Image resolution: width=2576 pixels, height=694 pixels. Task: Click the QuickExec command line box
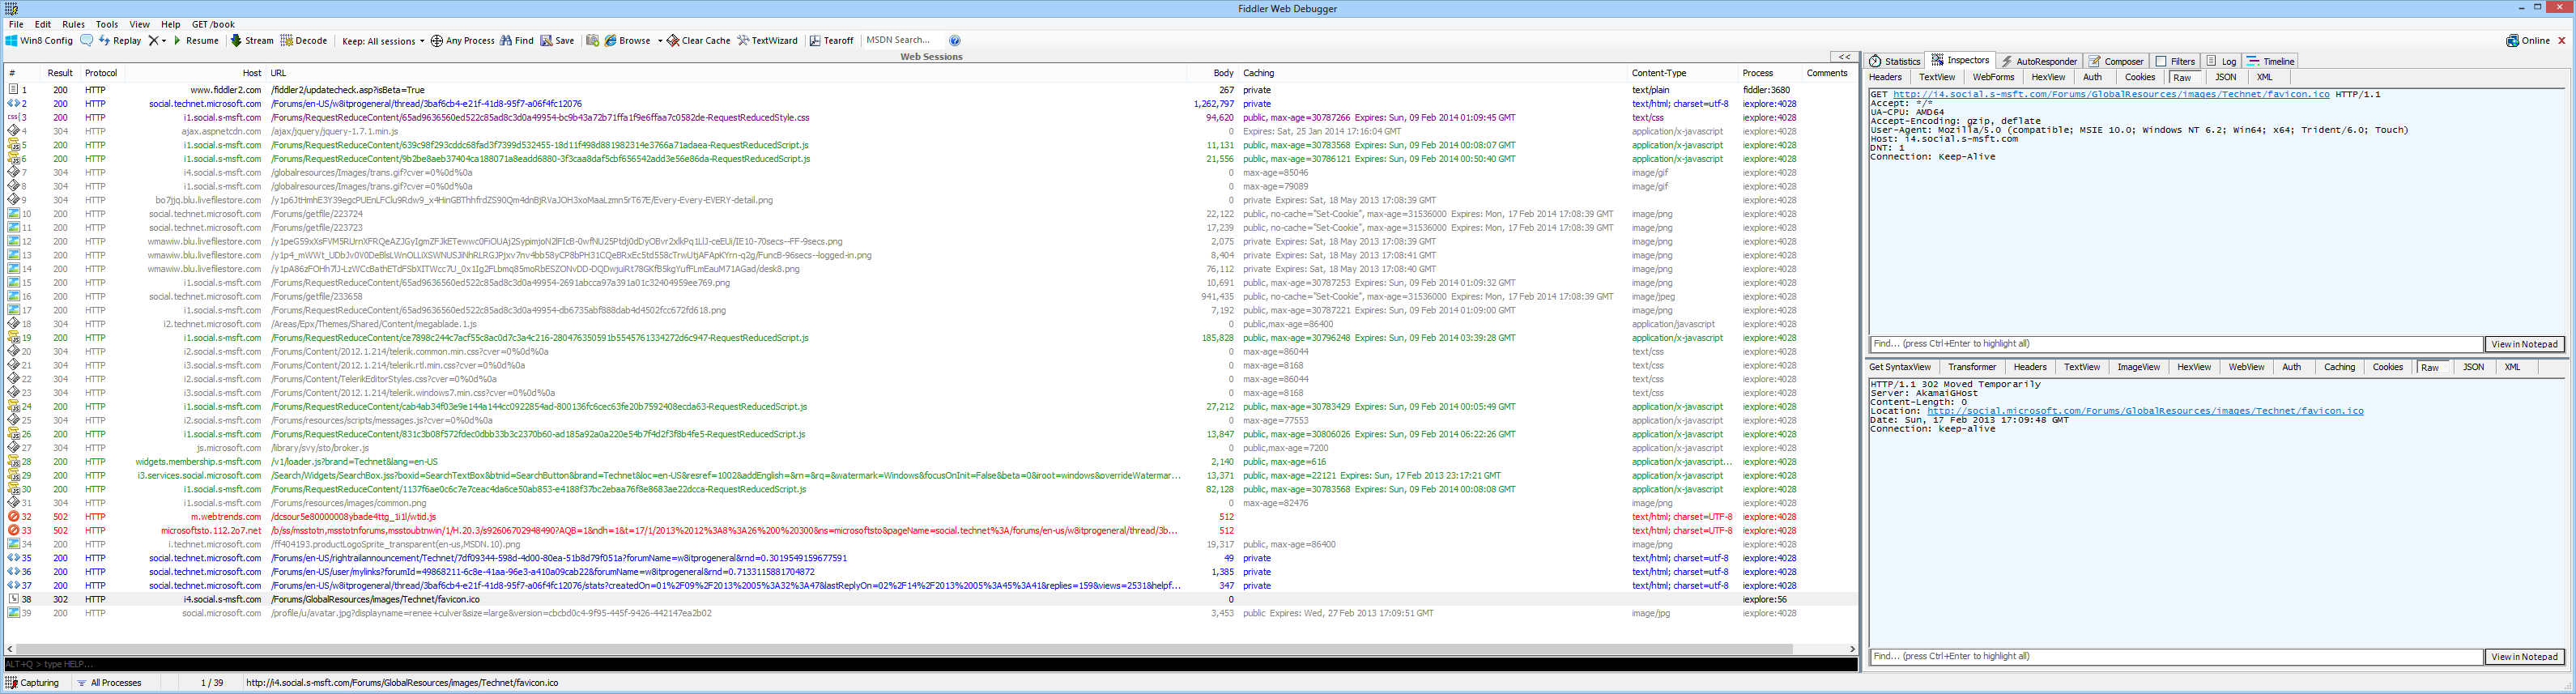(x=930, y=664)
